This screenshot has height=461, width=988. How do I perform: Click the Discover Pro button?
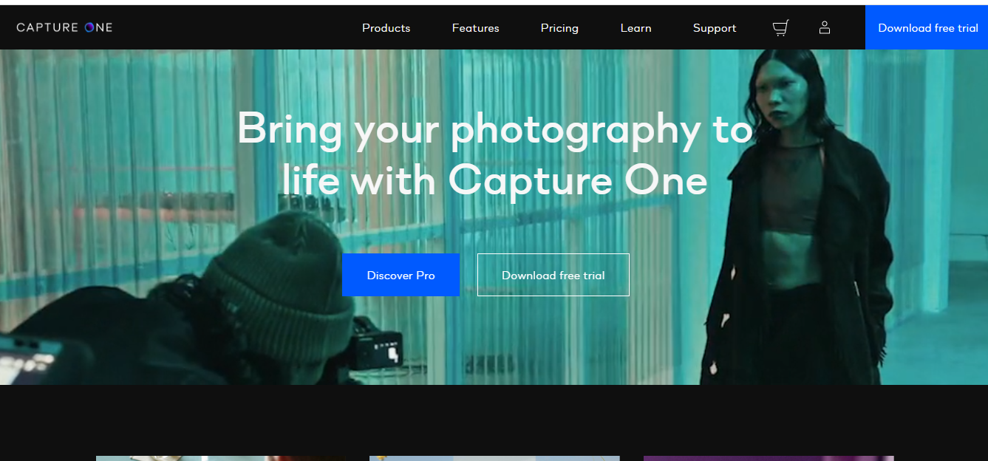[x=401, y=275]
